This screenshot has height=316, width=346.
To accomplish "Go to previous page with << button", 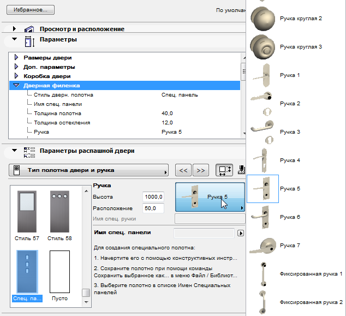I will (183, 170).
